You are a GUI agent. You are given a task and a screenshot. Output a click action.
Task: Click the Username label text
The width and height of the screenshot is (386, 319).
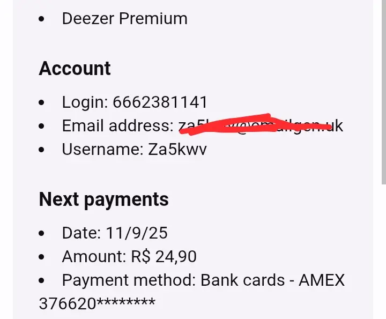[102, 149]
